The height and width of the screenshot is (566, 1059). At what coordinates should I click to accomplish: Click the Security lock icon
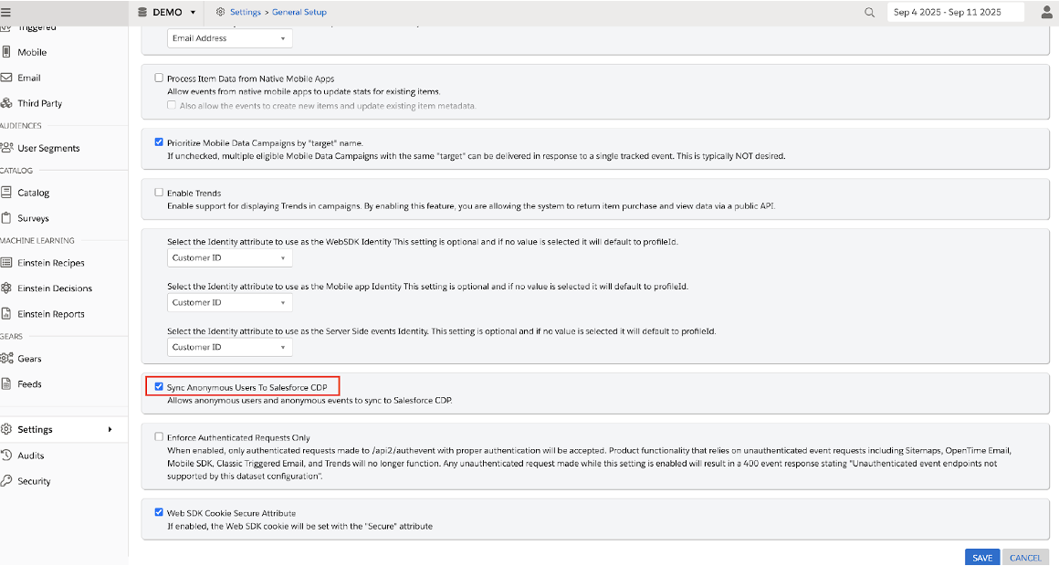click(7, 481)
